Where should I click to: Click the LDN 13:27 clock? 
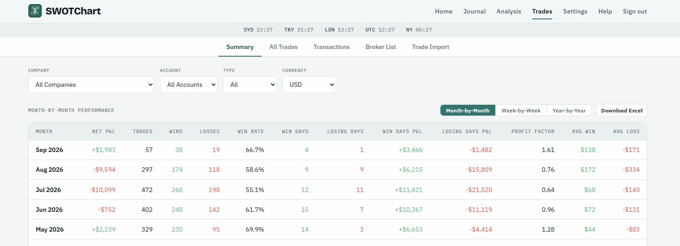[x=339, y=30]
